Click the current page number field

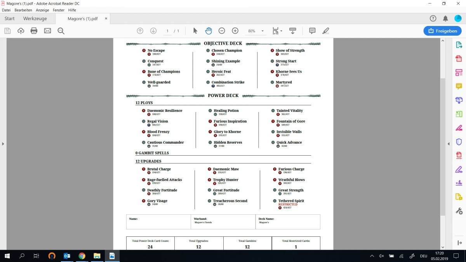point(167,31)
